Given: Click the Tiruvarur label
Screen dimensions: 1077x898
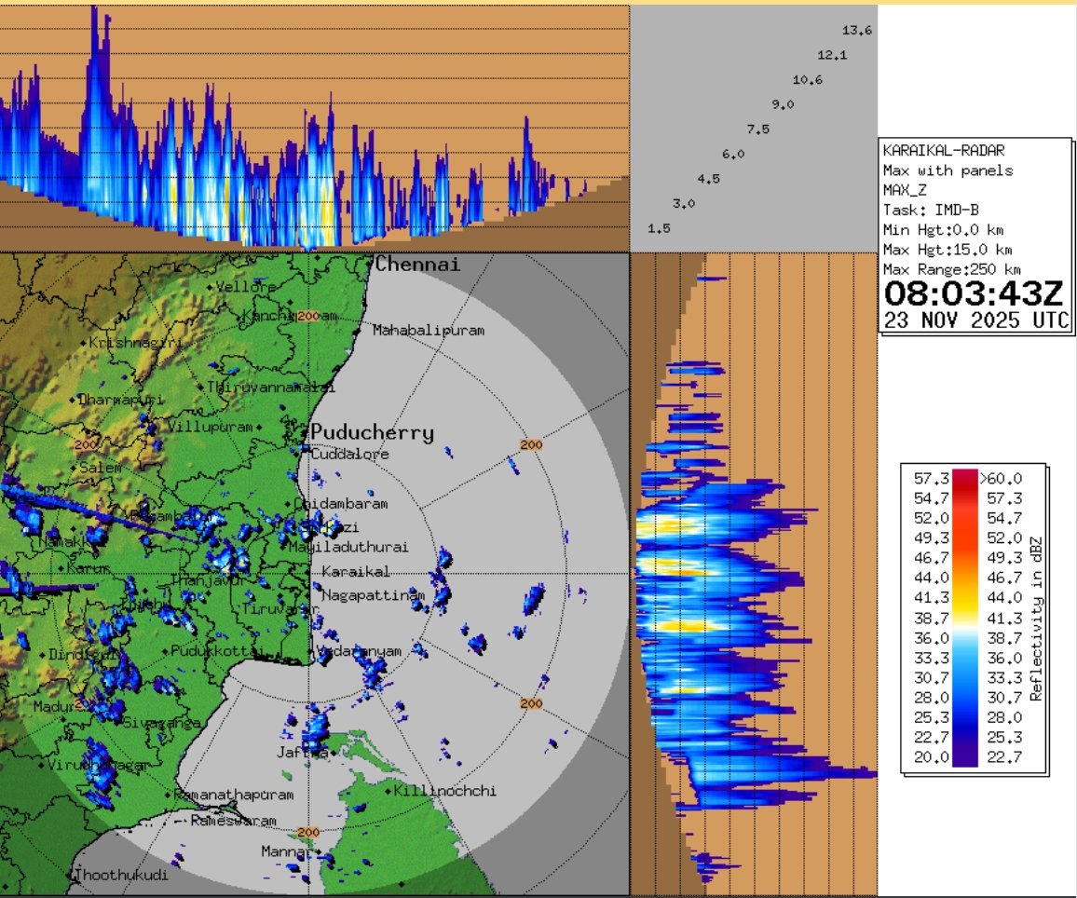Looking at the screenshot, I should pos(279,609).
